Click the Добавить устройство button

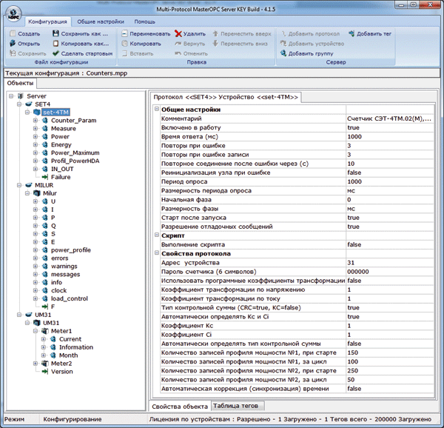pyautogui.click(x=312, y=44)
